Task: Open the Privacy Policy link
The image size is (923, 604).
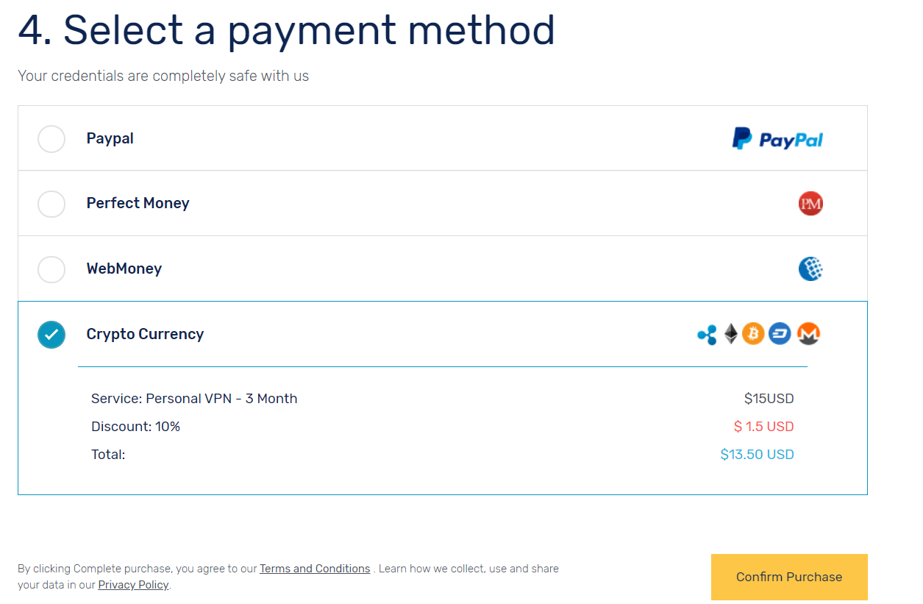Action: coord(133,585)
